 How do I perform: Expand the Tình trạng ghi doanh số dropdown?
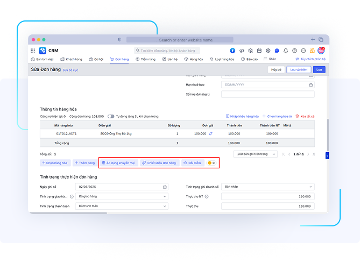tap(310, 187)
